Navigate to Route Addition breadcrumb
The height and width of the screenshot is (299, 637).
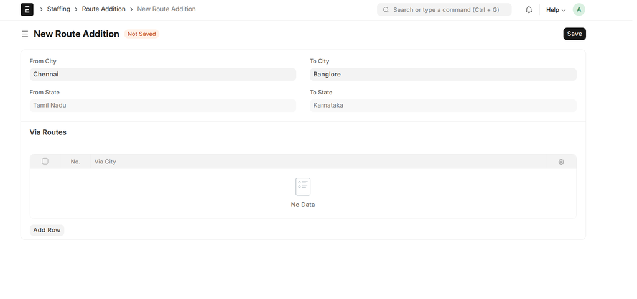[103, 9]
